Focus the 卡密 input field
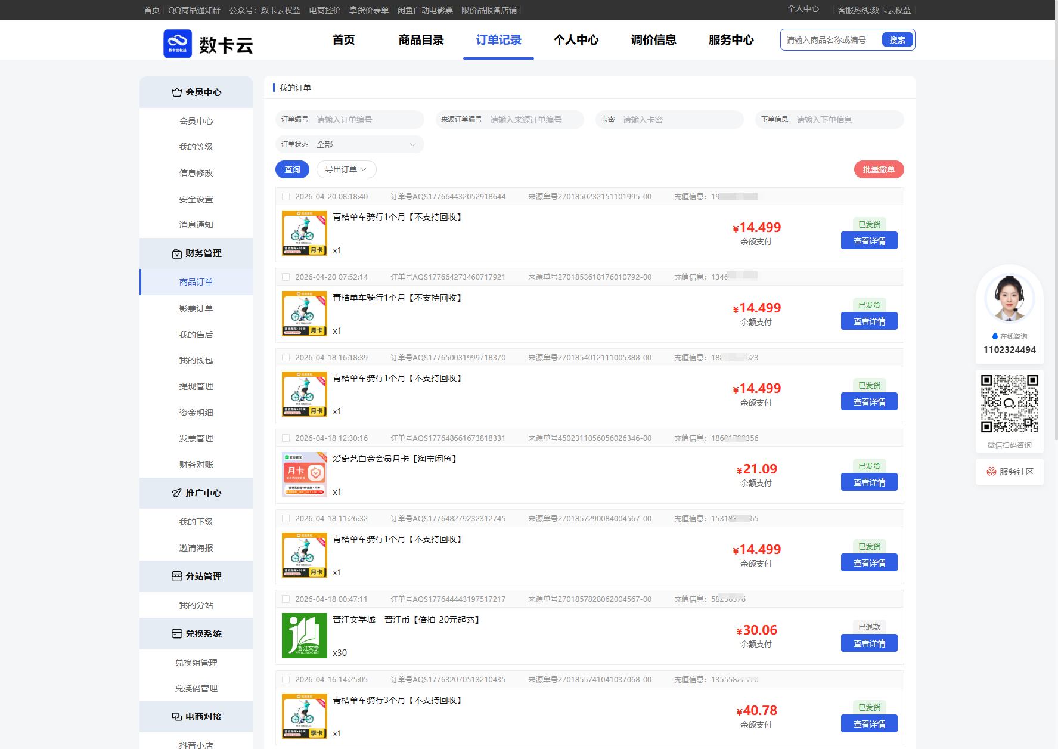The width and height of the screenshot is (1058, 749). pyautogui.click(x=669, y=120)
